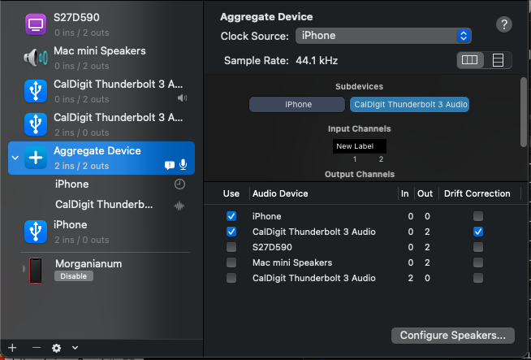This screenshot has width=531, height=360.
Task: Click the In column header
Action: click(404, 193)
